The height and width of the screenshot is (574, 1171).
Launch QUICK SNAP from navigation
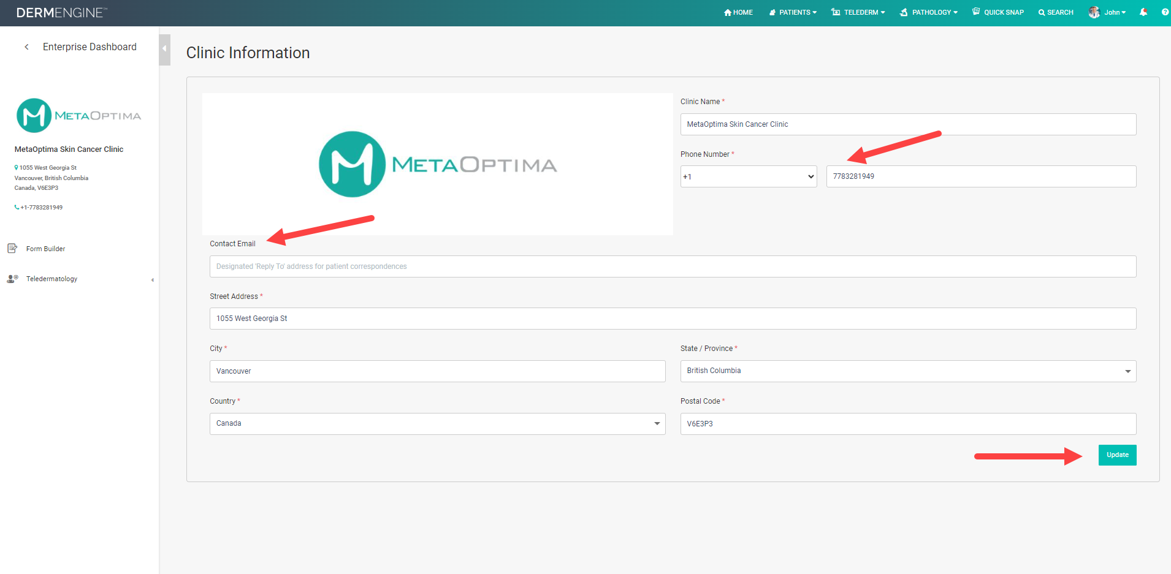point(998,12)
